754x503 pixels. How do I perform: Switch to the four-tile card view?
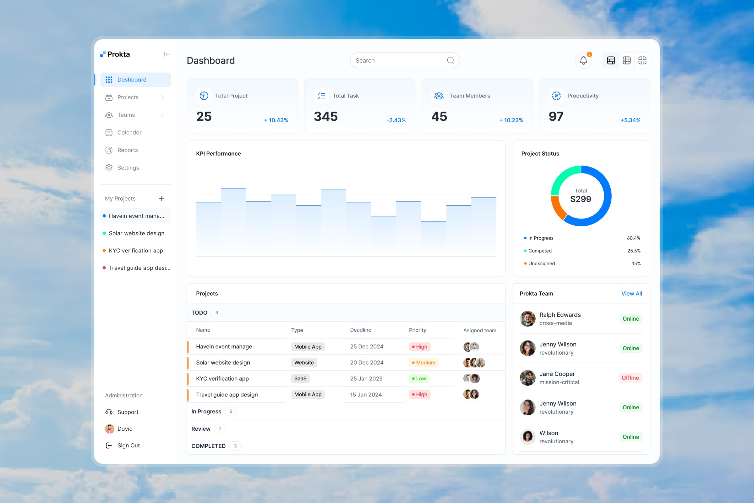[642, 60]
